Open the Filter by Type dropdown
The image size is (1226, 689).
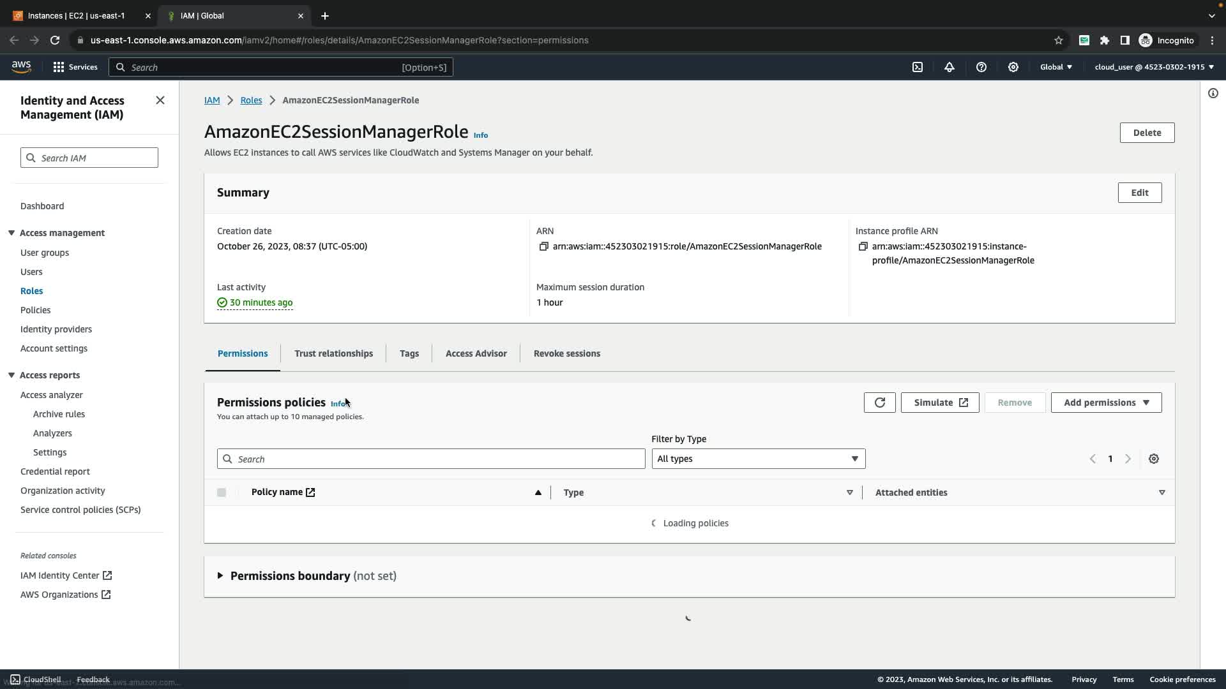click(758, 459)
